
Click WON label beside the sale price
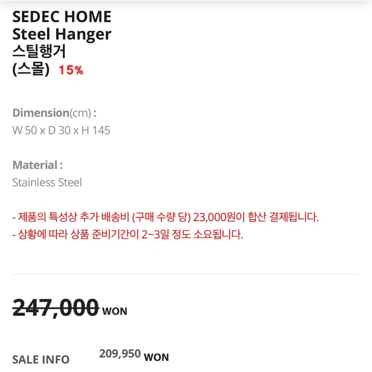tap(156, 357)
